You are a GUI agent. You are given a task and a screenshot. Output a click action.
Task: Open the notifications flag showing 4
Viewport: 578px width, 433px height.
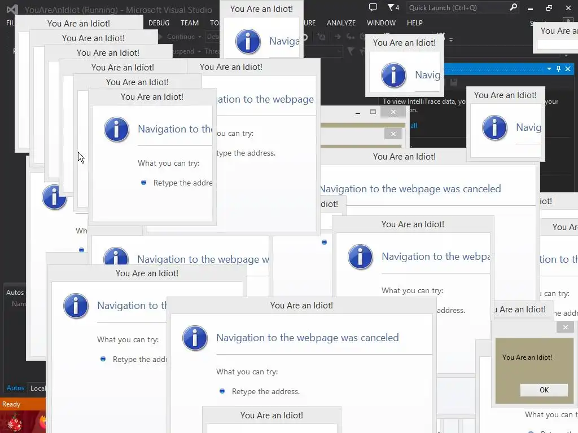point(393,7)
